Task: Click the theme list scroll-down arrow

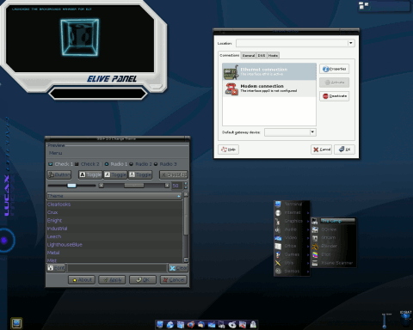Action: pyautogui.click(x=186, y=260)
